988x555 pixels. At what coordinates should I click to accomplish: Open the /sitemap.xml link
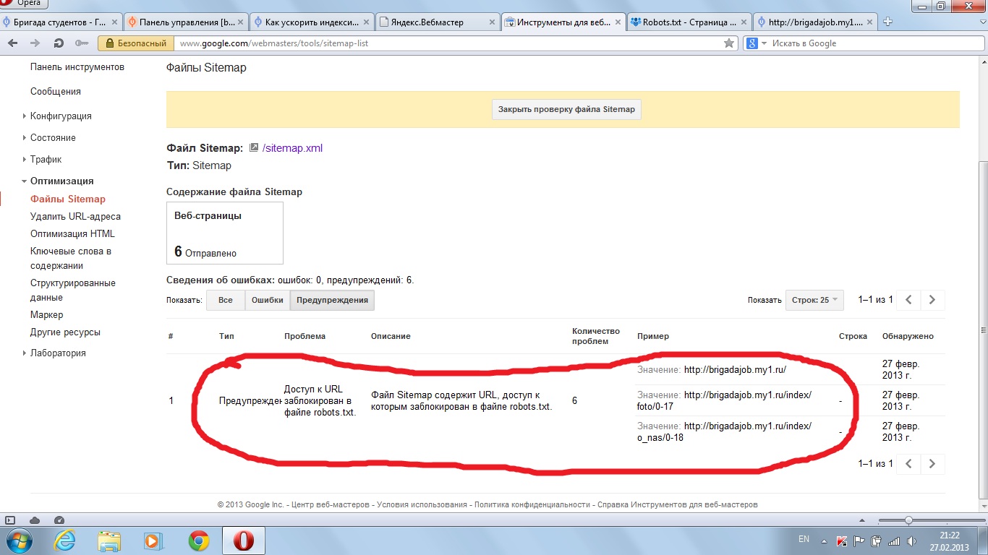click(x=292, y=148)
